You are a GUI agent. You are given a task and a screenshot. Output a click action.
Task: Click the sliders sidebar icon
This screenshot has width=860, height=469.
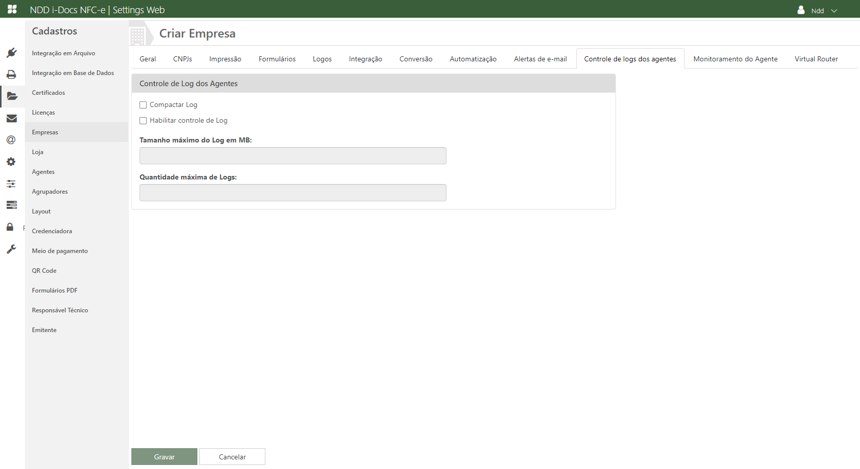click(11, 184)
